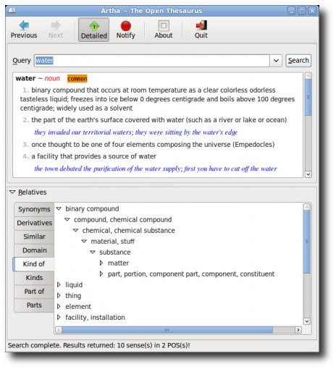
Task: Click the Artha app icon in the title bar
Action: [x=12, y=10]
